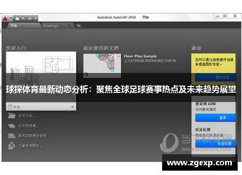Expand the 样板 template dropdown
This screenshot has width=242, height=175.
pyautogui.click(x=41, y=107)
